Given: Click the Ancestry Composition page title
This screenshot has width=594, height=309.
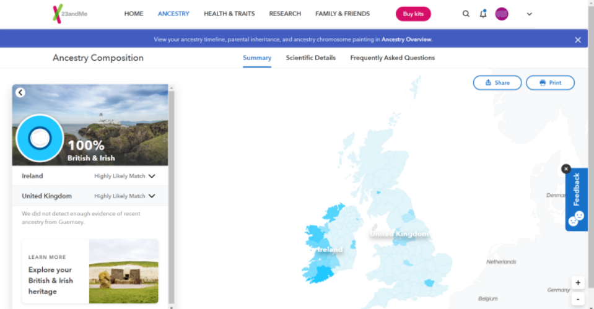Looking at the screenshot, I should click(x=98, y=58).
